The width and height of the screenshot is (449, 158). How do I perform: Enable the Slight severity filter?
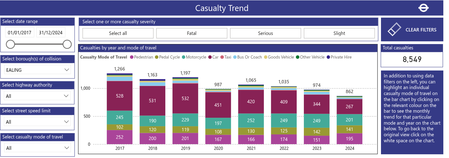click(339, 33)
